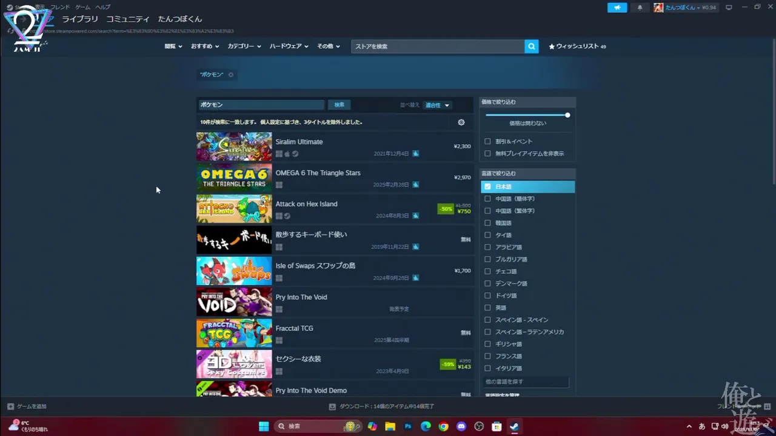The image size is (776, 436).
Task: Click the downloads icon in the bottom bar
Action: pyautogui.click(x=332, y=406)
